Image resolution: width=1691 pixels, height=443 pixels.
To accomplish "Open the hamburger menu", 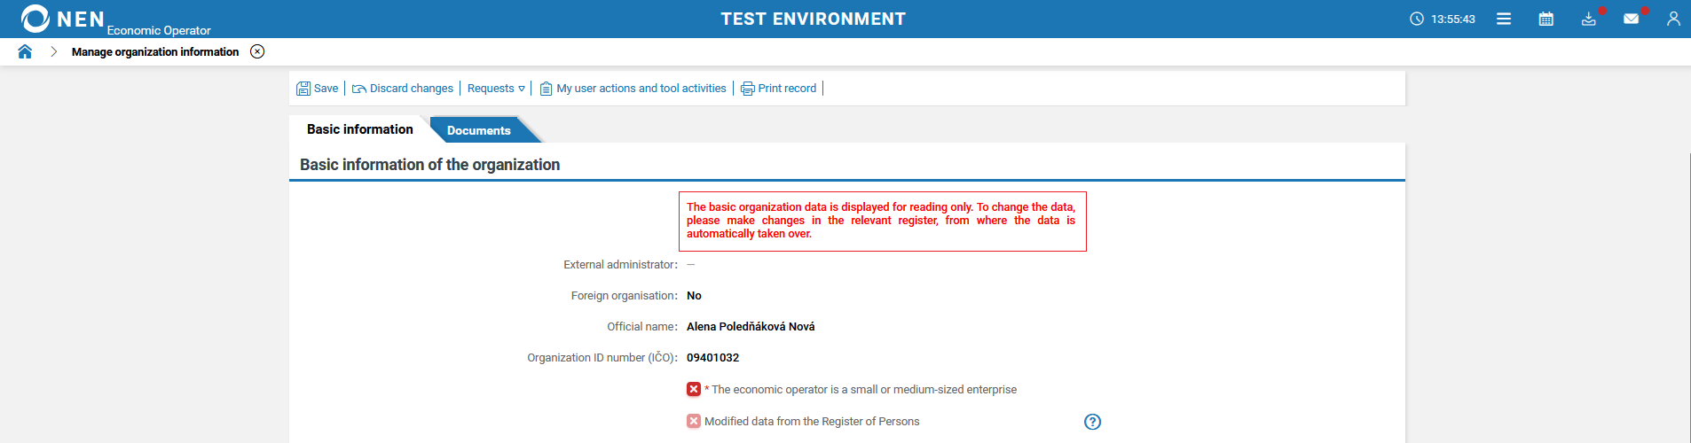I will [1504, 19].
